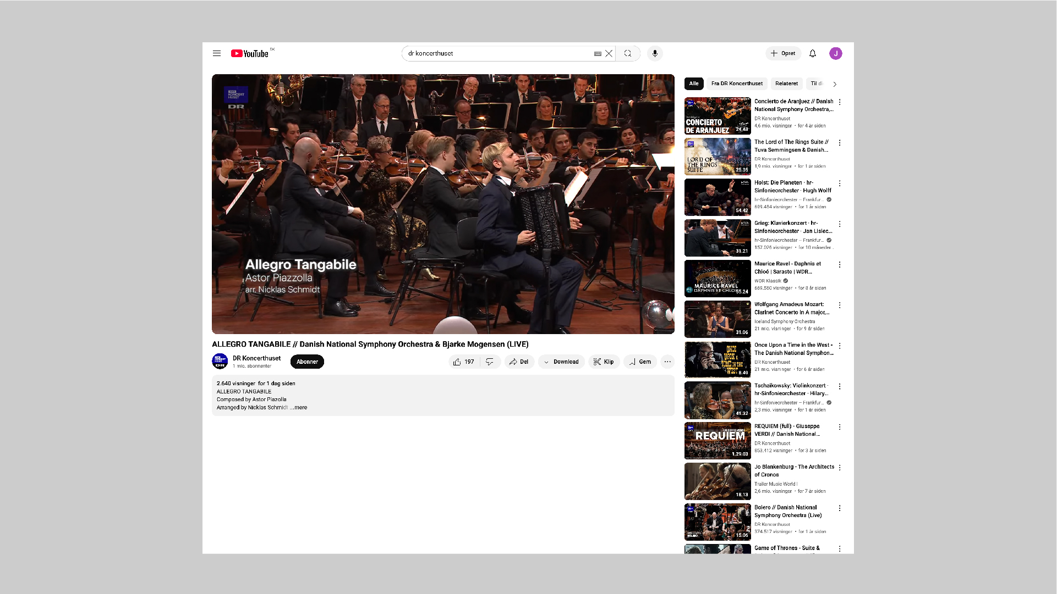Image resolution: width=1057 pixels, height=594 pixels.
Task: Click the Download button
Action: coord(561,362)
